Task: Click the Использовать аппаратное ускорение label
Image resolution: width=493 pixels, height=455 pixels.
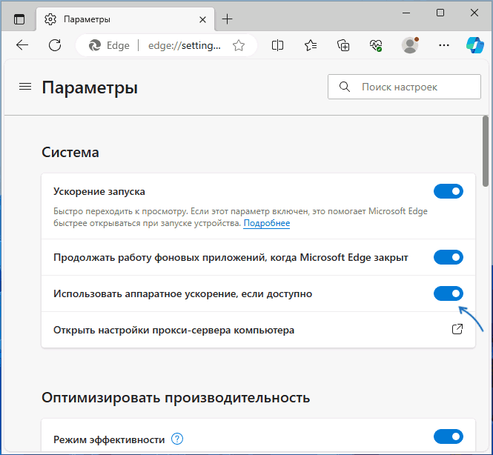Action: (182, 293)
